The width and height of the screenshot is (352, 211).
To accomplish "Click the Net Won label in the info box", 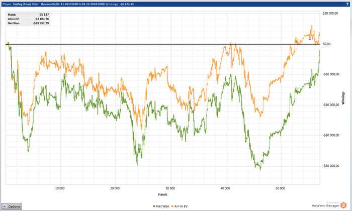I will pyautogui.click(x=14, y=23).
